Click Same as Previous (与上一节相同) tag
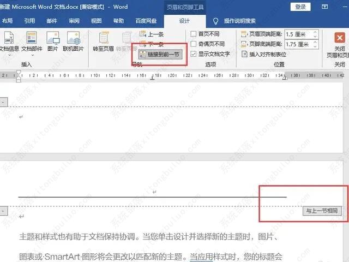349x262 pixels. [x=322, y=211]
